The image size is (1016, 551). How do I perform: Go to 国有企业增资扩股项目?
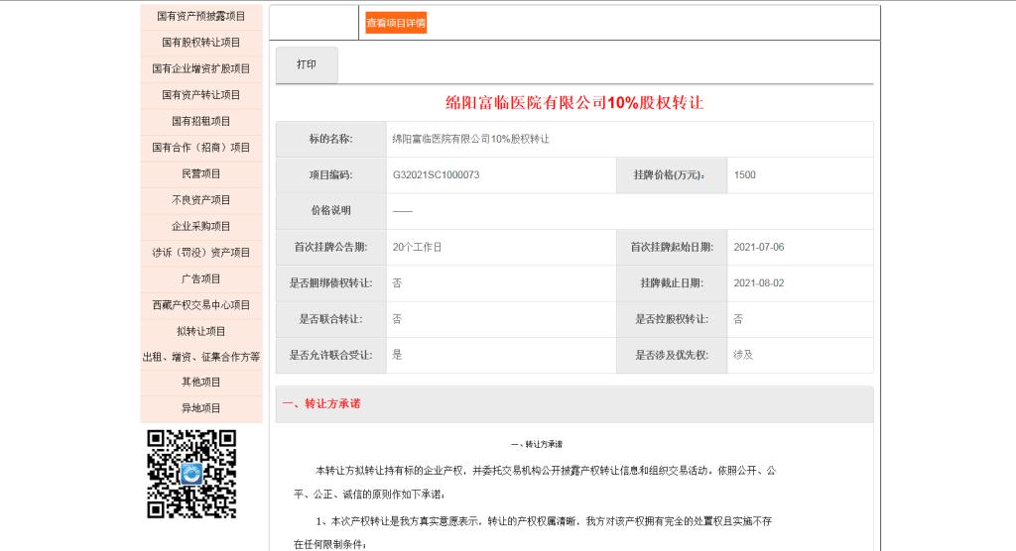click(201, 69)
